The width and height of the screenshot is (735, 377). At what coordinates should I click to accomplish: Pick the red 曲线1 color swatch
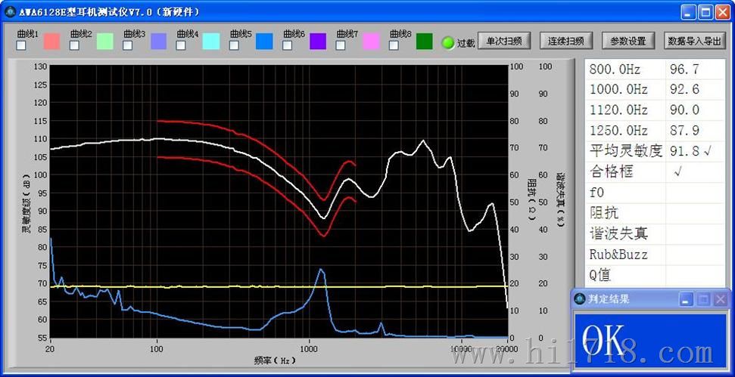[x=52, y=41]
